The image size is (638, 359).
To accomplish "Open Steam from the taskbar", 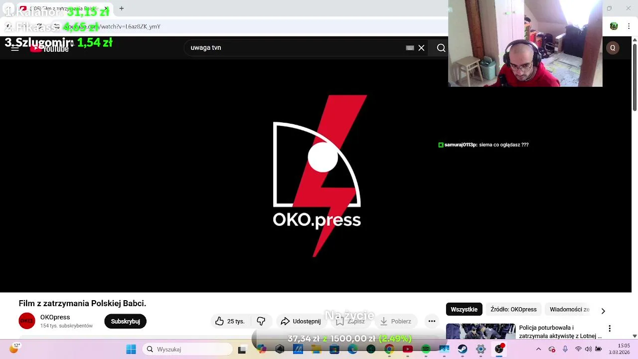I will point(462,350).
